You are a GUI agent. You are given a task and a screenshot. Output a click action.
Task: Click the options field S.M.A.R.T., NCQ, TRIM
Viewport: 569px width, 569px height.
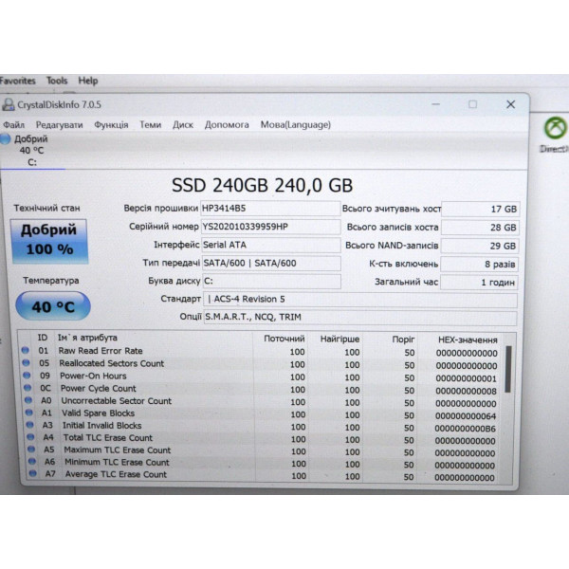point(360,318)
